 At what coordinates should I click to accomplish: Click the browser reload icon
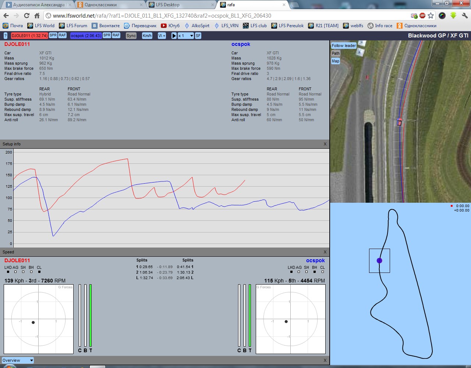26,16
